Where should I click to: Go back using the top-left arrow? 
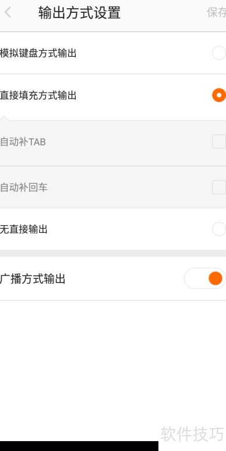tap(8, 13)
